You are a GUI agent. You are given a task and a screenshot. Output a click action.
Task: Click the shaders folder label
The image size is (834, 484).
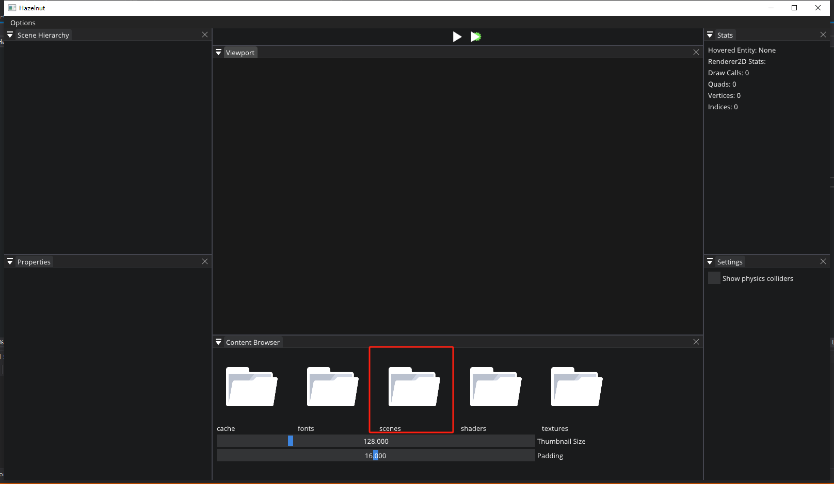click(x=474, y=429)
